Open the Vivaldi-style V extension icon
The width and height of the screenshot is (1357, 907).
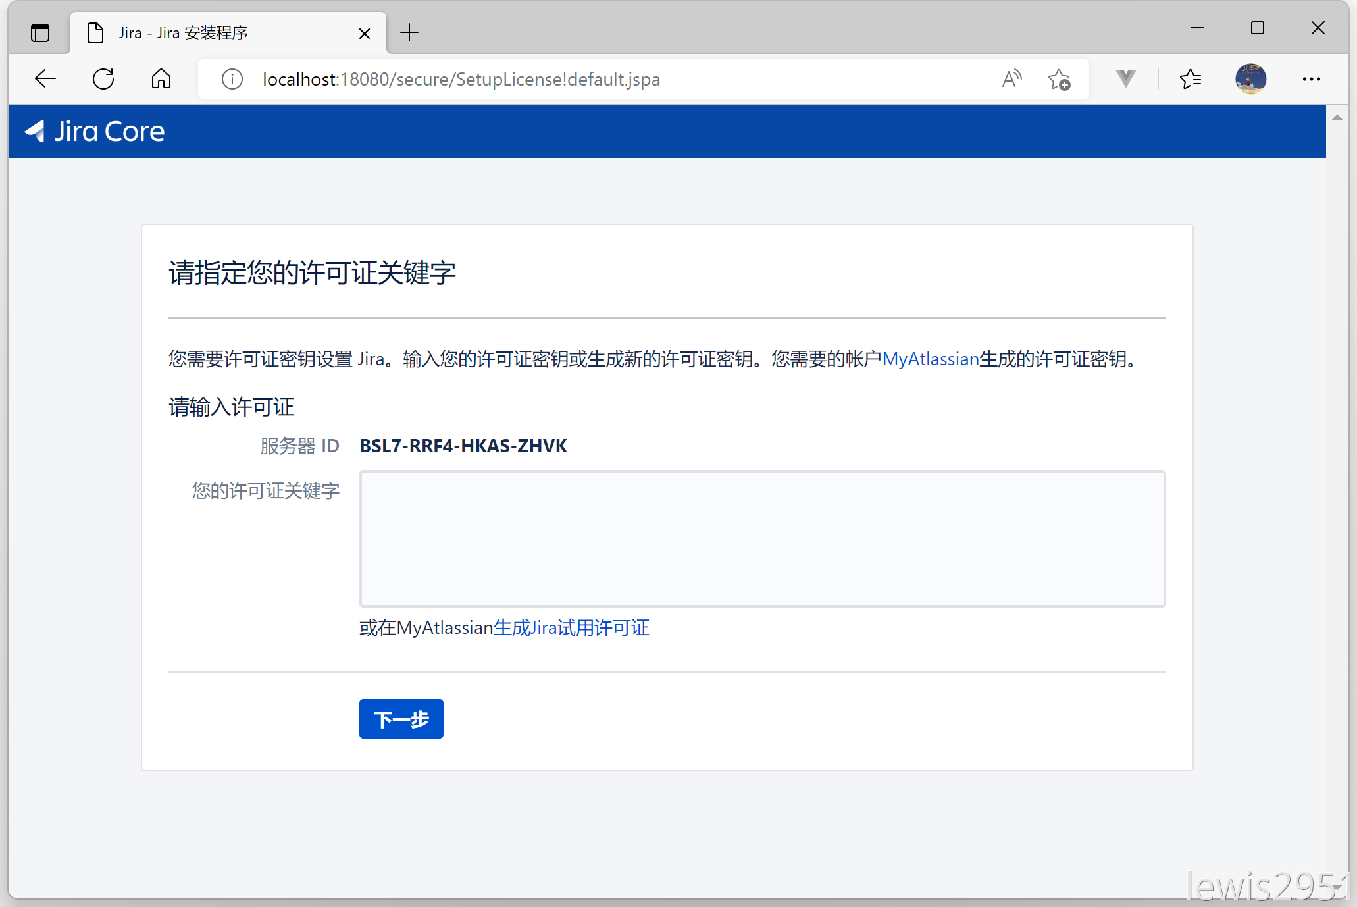1126,79
